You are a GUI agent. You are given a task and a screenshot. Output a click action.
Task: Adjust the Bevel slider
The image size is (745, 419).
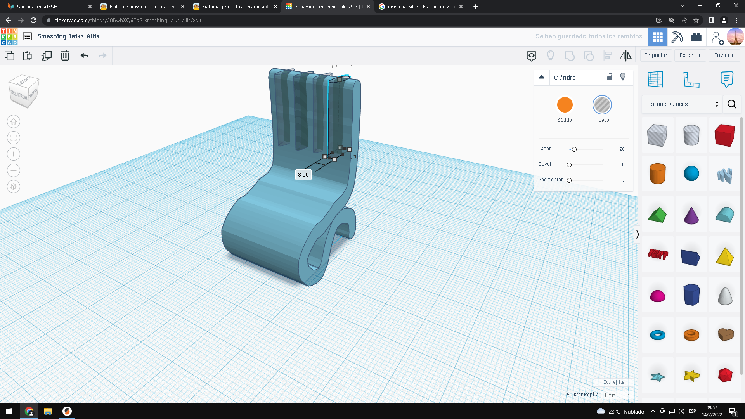coord(569,165)
